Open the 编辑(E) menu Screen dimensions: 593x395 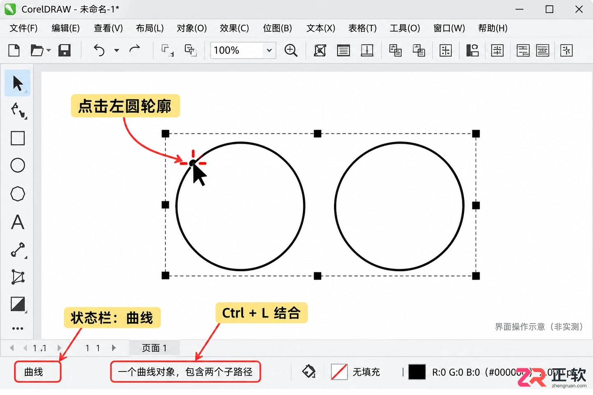65,28
